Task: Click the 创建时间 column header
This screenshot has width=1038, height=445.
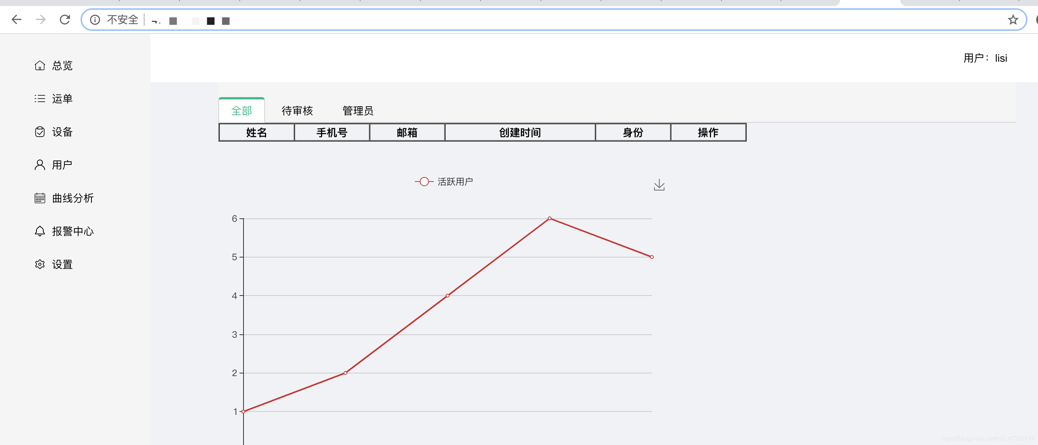Action: pyautogui.click(x=520, y=133)
